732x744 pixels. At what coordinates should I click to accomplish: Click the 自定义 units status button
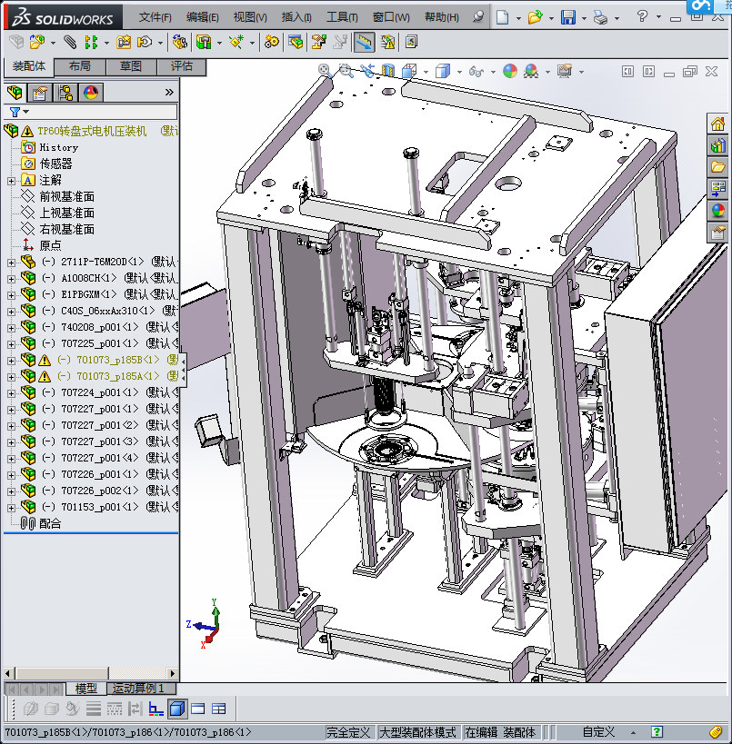[598, 732]
